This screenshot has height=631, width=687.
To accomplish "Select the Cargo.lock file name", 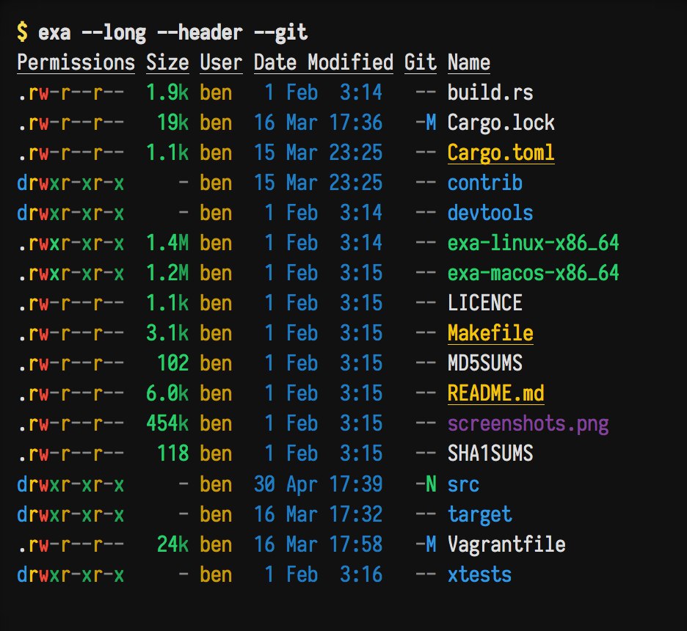I will pos(501,123).
